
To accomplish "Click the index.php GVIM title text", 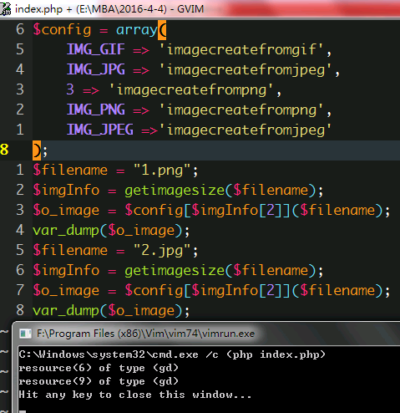I will tap(109, 9).
